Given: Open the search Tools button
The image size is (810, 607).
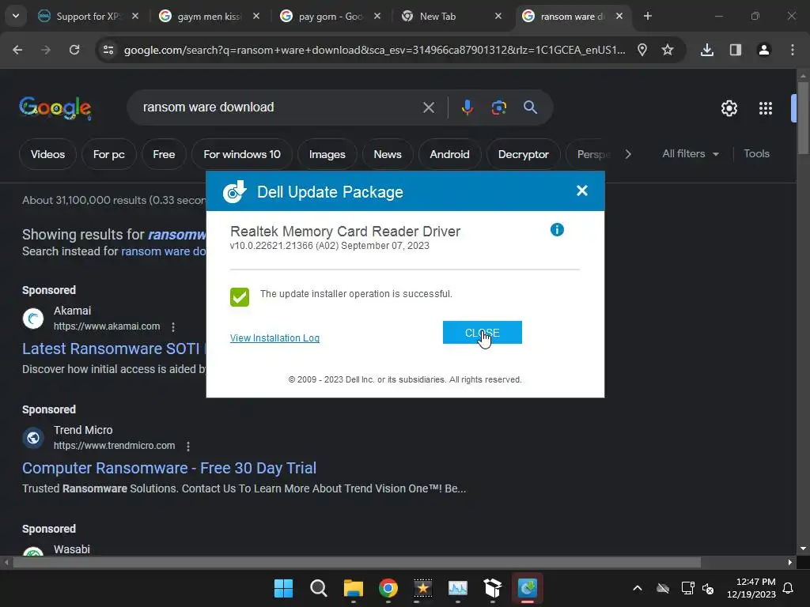Looking at the screenshot, I should (x=756, y=154).
